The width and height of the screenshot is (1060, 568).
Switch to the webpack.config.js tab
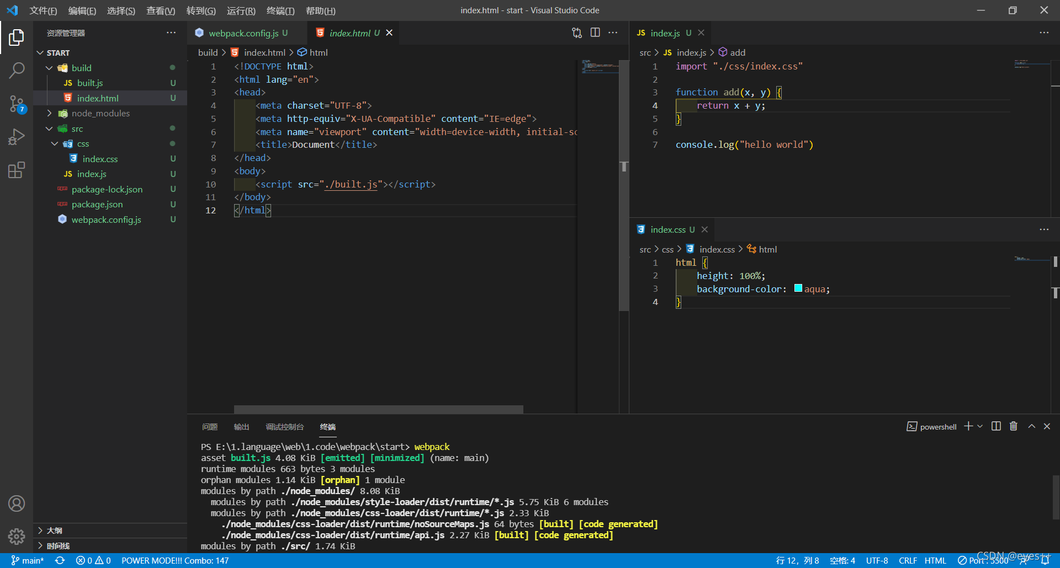pyautogui.click(x=247, y=33)
